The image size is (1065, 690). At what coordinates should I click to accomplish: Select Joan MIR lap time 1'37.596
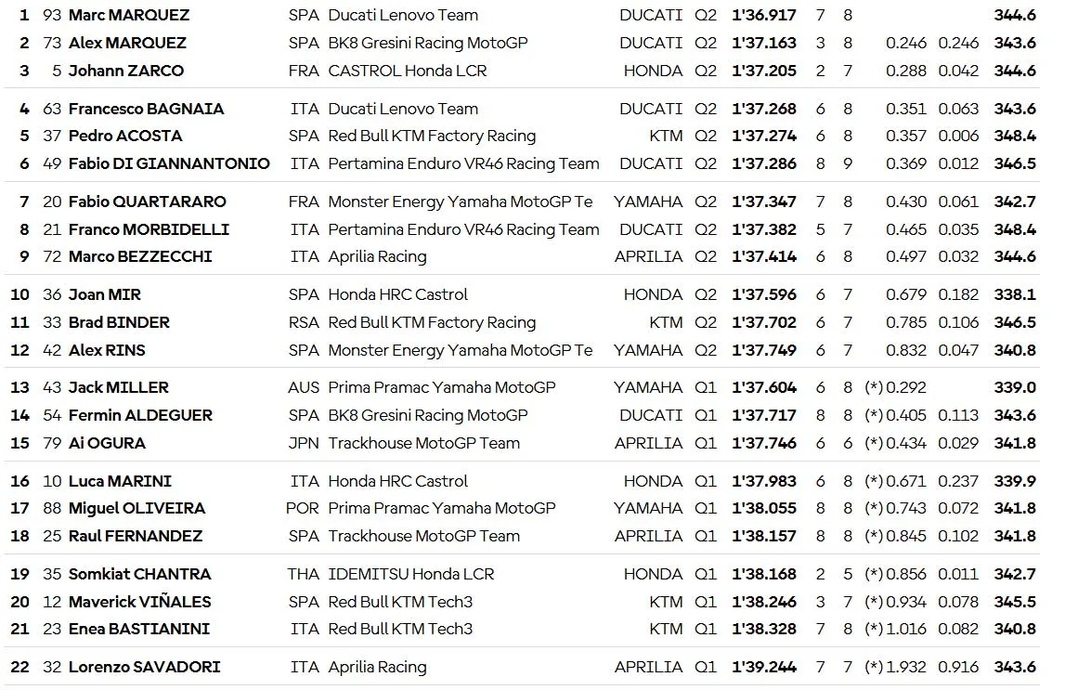[x=763, y=294]
